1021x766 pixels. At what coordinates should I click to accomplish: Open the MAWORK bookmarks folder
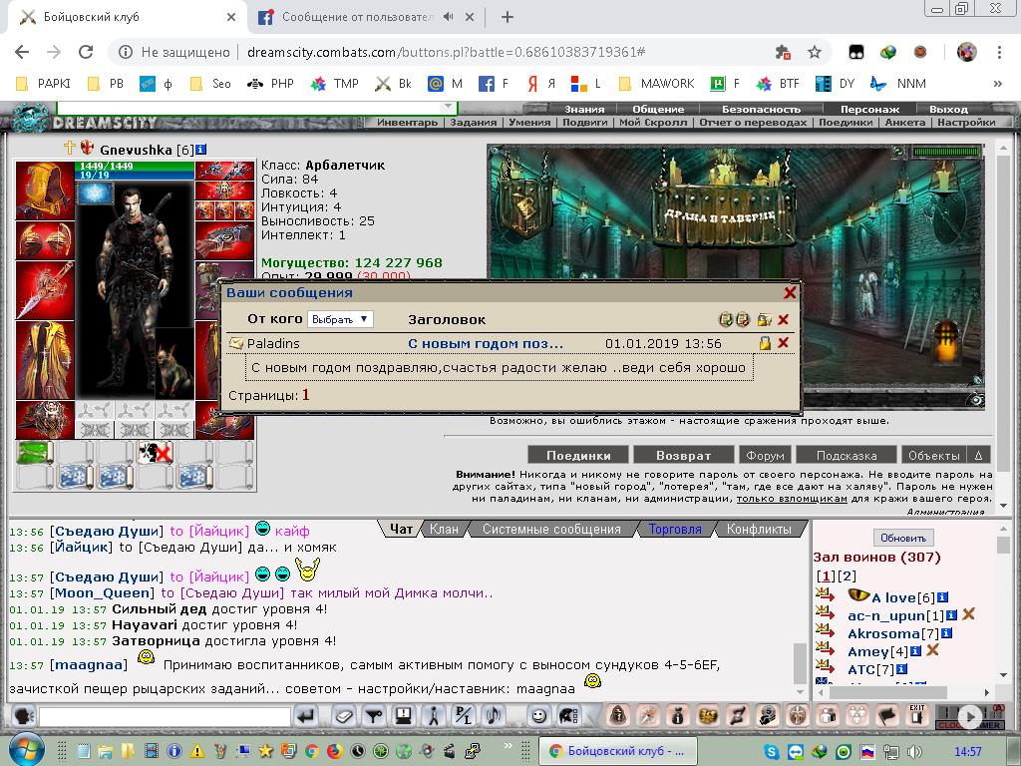(x=656, y=84)
